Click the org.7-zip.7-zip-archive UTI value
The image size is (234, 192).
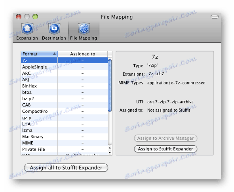(170, 102)
